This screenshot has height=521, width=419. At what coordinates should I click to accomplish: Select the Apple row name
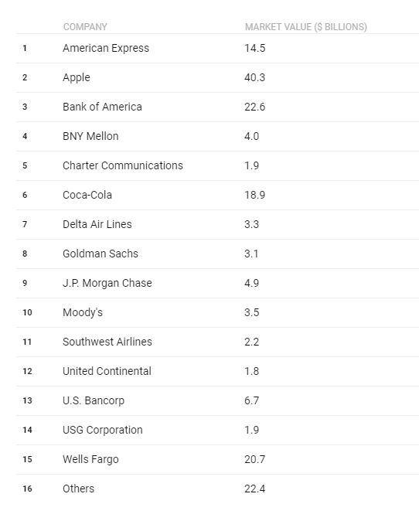[77, 77]
